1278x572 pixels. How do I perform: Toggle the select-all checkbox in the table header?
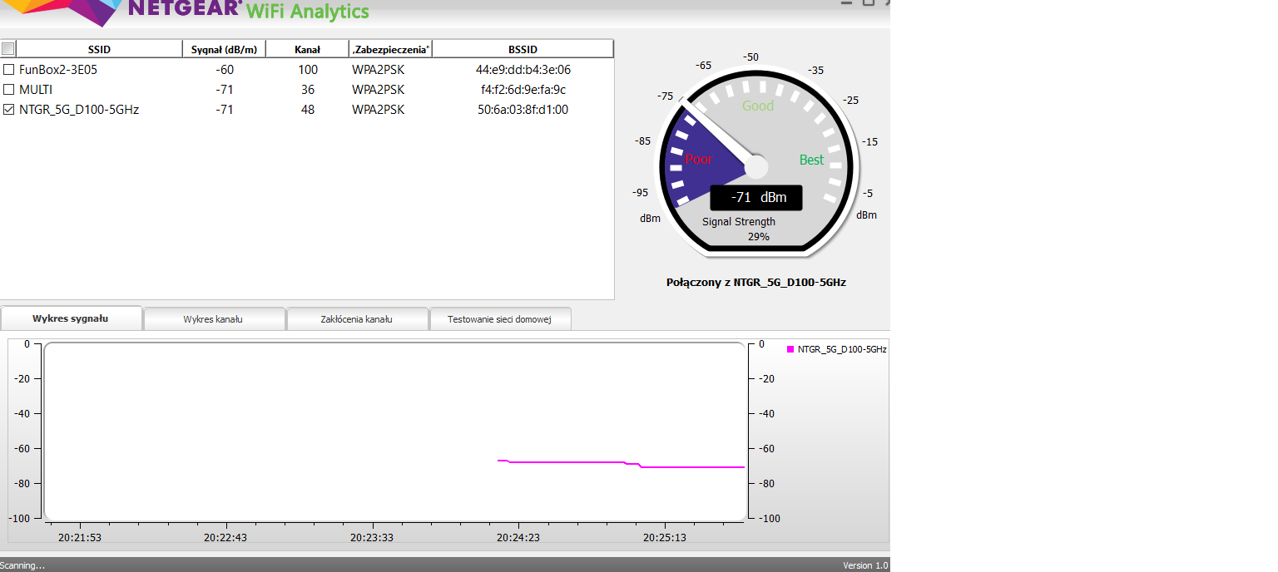[8, 48]
